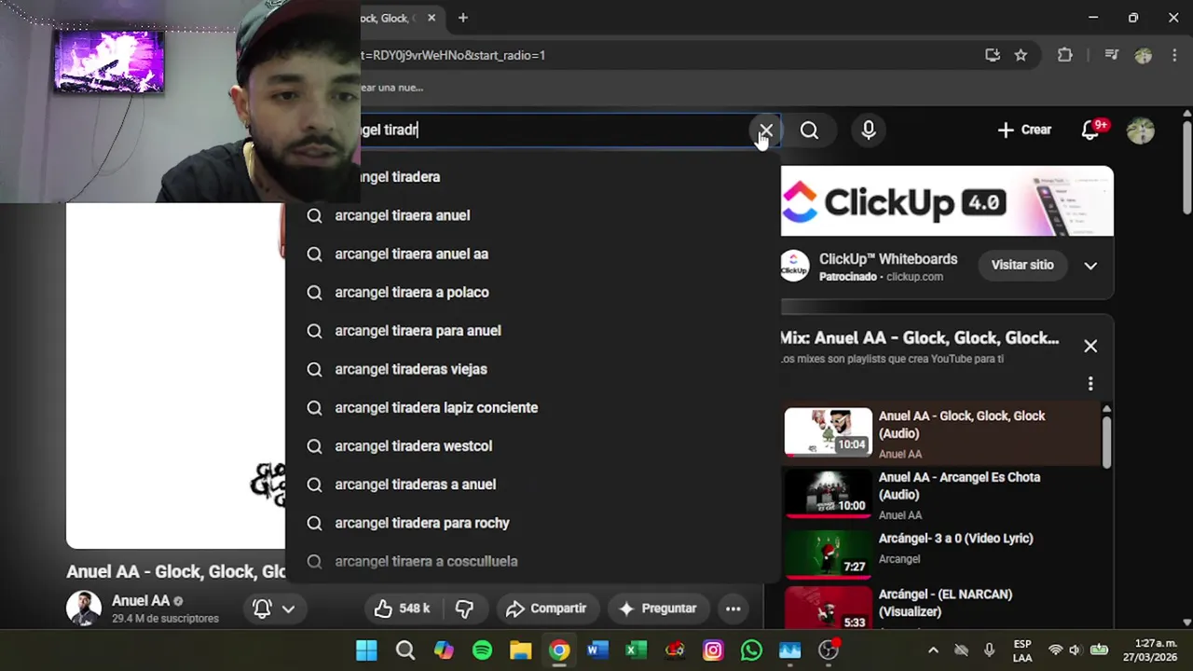
Task: Bookmark this page with star icon
Action: pos(1021,55)
